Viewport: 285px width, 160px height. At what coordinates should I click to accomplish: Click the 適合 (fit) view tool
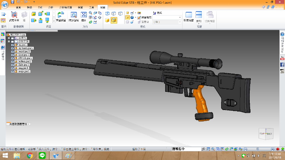[83, 17]
